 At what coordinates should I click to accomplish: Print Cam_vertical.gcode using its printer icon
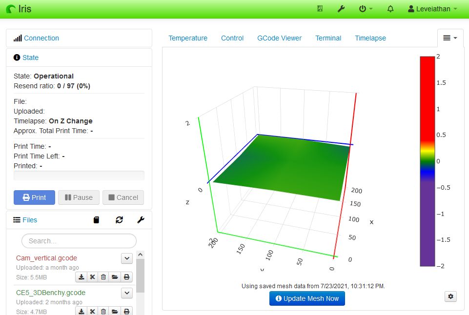126,277
